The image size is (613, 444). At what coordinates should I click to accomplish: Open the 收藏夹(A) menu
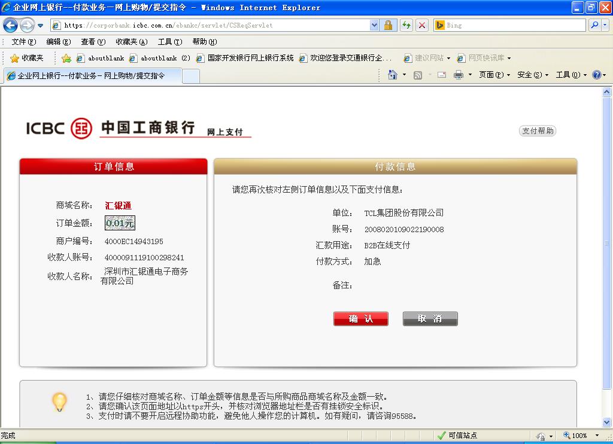(132, 41)
